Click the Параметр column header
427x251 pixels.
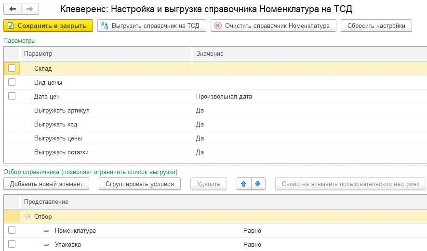click(x=106, y=54)
